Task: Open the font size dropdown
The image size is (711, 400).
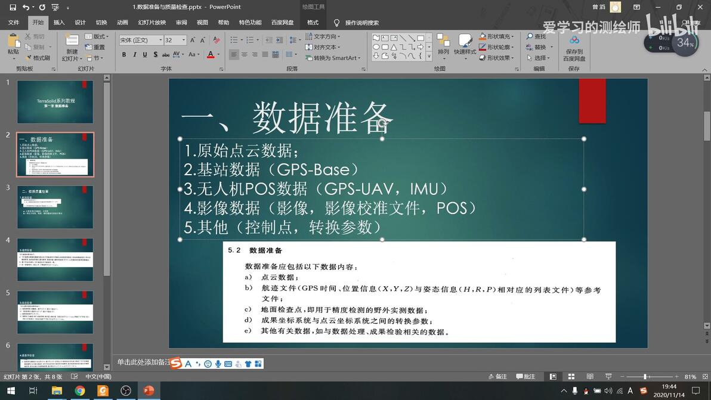Action: (x=184, y=41)
